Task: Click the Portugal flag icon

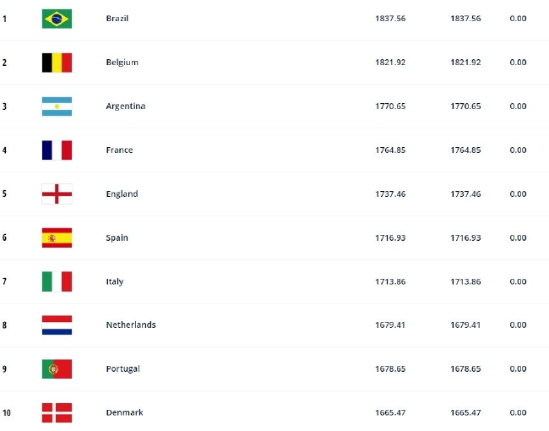Action: click(x=57, y=369)
